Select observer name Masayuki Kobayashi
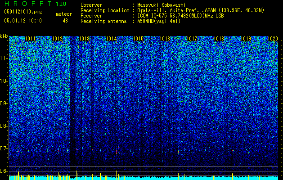This screenshot has height=180, width=283. pos(162,5)
